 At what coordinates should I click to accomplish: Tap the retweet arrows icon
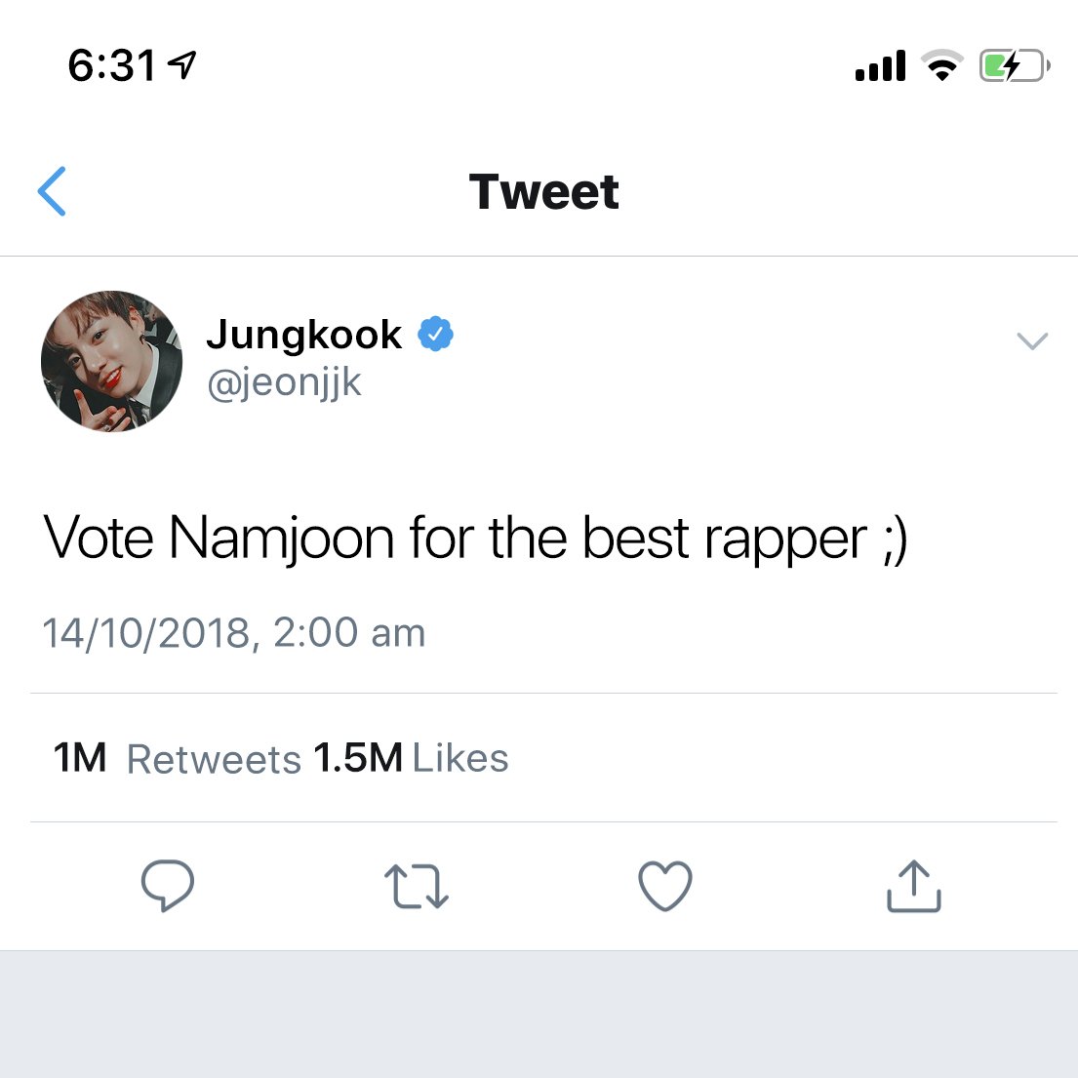click(416, 886)
